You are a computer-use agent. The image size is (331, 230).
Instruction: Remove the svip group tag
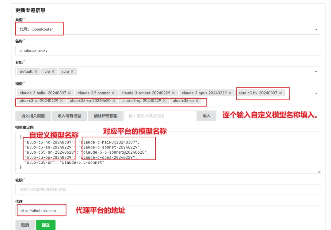coord(72,71)
